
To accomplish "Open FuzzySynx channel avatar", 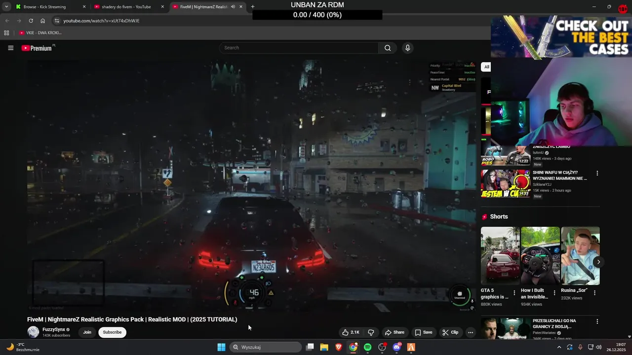I will coord(33,332).
